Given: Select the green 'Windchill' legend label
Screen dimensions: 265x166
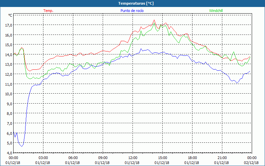Looking at the screenshot, I should click(x=216, y=11).
